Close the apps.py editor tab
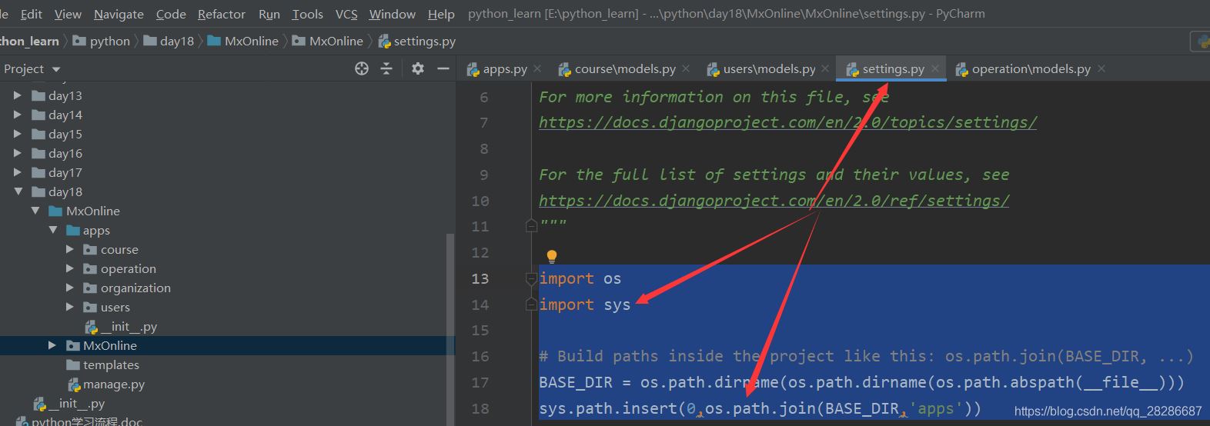 tap(537, 68)
